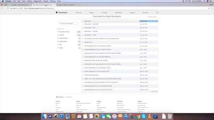Expand the Glossaries - tvOS row
Screen dimensions: 214x120
(83, 35)
